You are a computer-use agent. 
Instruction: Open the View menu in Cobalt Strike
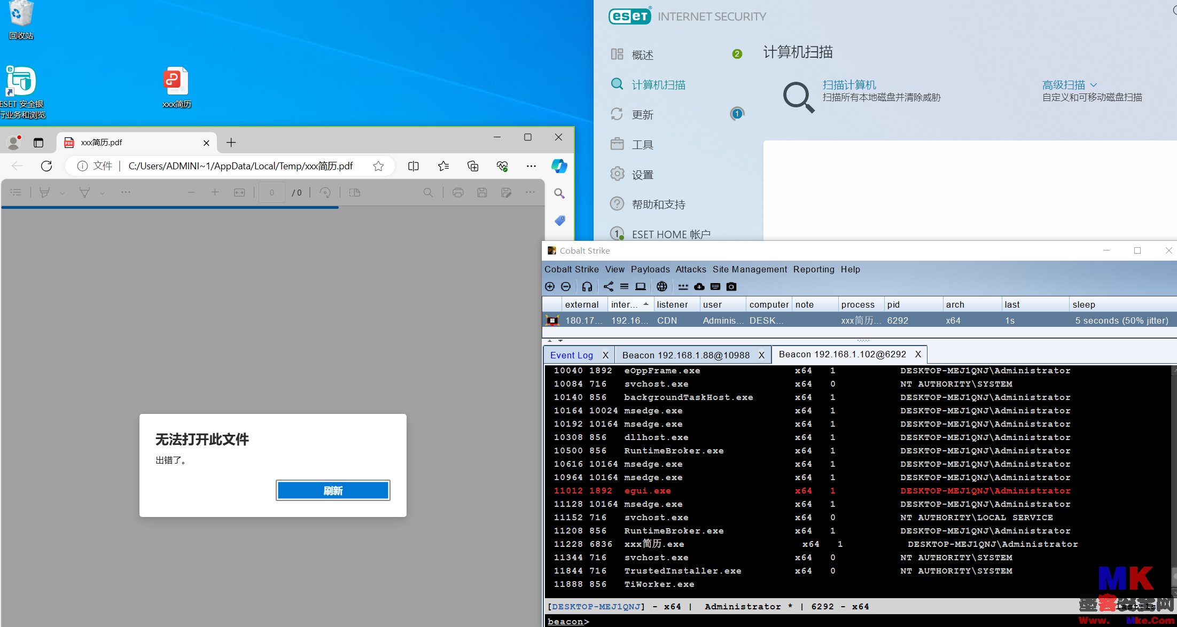(614, 269)
